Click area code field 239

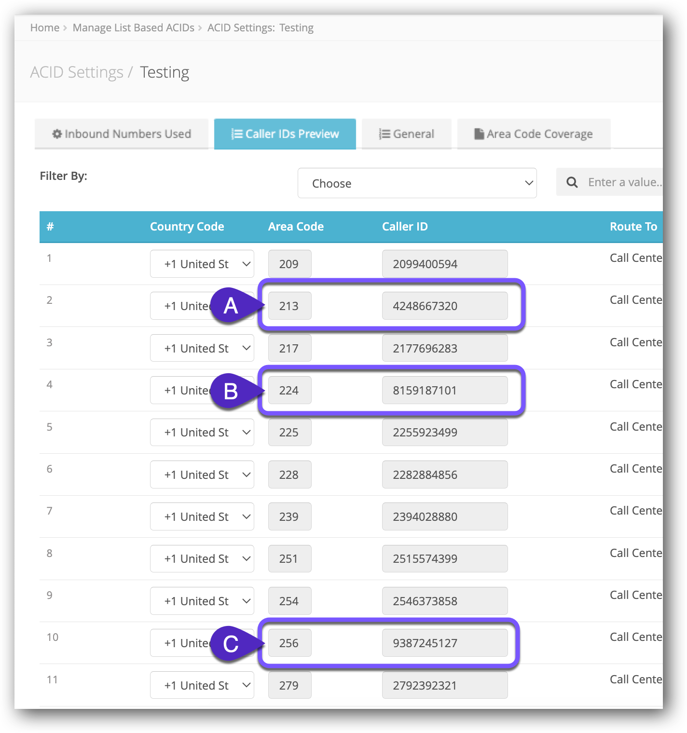tap(290, 516)
